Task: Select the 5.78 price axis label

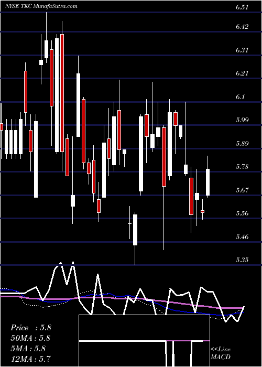Action: pyautogui.click(x=242, y=167)
